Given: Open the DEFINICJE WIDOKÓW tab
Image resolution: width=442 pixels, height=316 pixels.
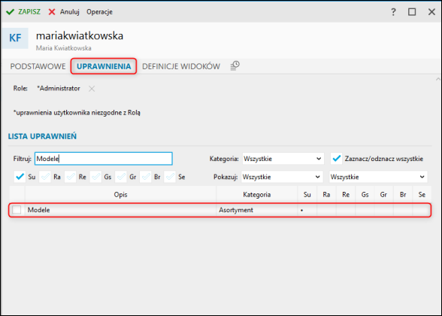Looking at the screenshot, I should click(x=181, y=66).
